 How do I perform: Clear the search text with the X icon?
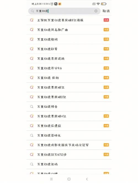point(96,11)
